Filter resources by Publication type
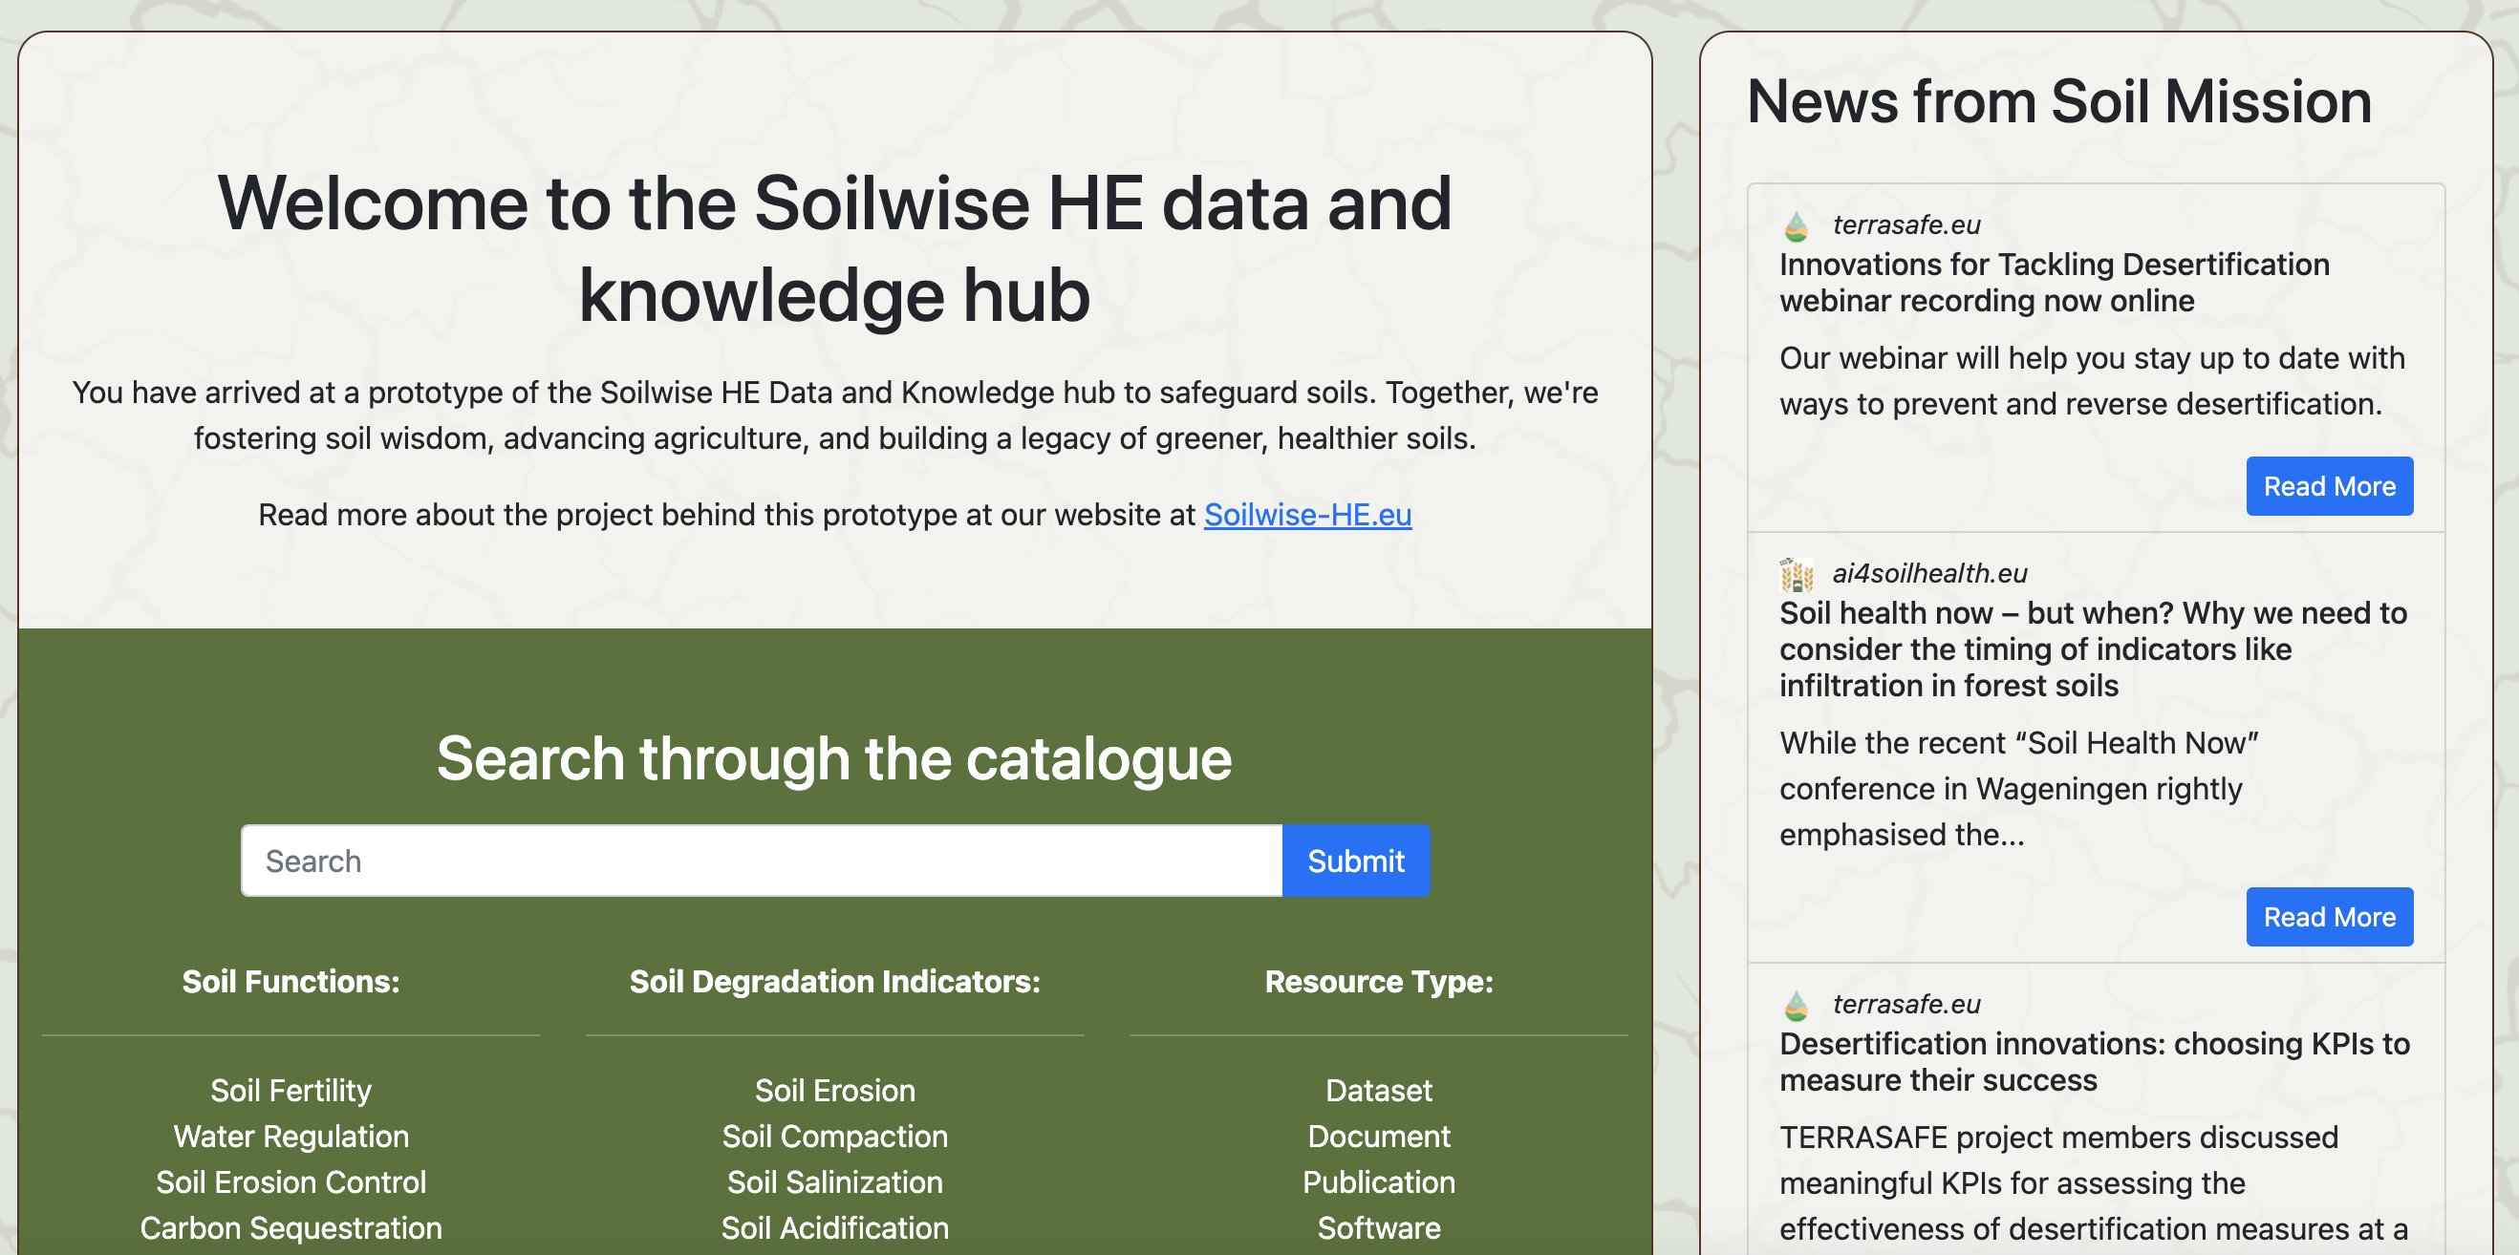 point(1379,1181)
